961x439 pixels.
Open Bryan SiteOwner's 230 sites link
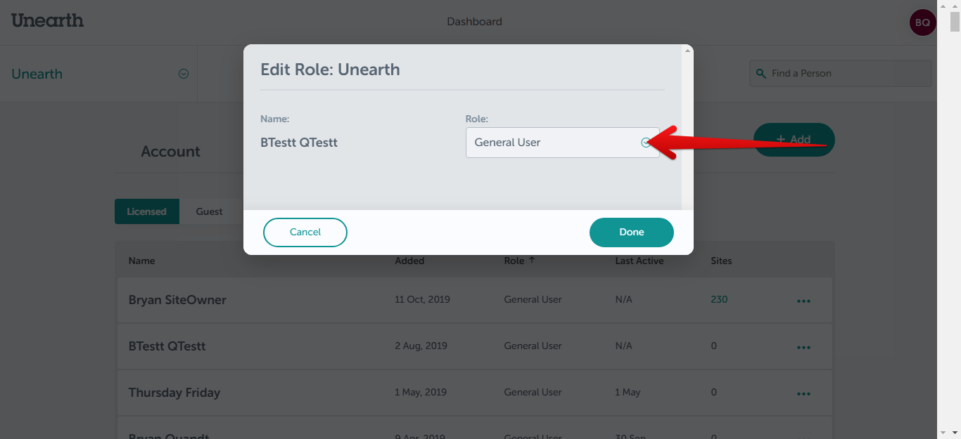719,299
